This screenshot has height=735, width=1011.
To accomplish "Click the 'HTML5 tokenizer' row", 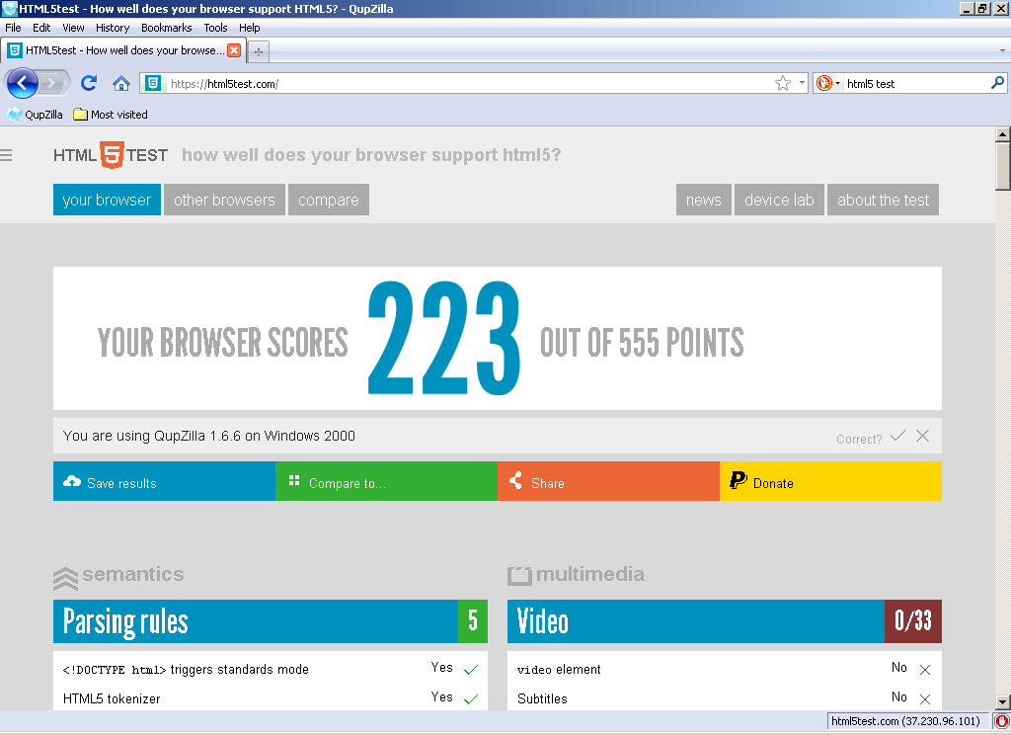I will coord(271,698).
